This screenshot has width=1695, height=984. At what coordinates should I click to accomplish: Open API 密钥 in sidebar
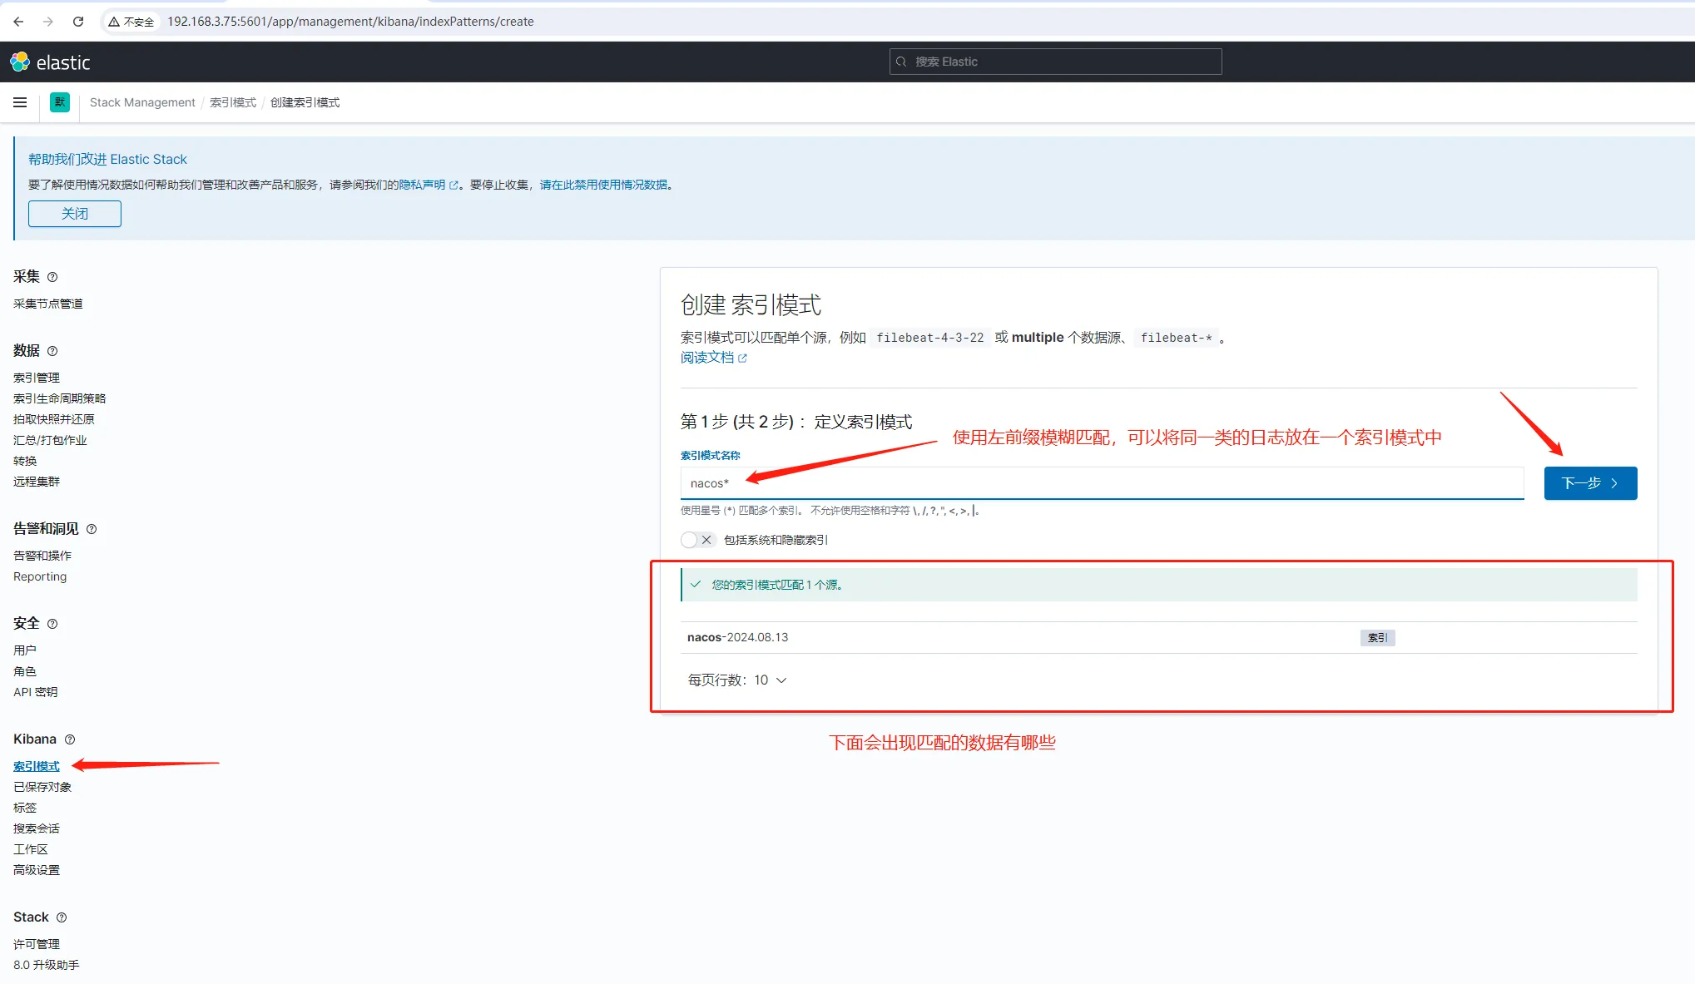(x=36, y=692)
